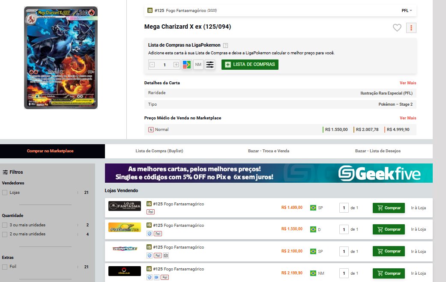446x282 pixels.
Task: Click the Geekfive advertisement banner
Action: [x=269, y=173]
